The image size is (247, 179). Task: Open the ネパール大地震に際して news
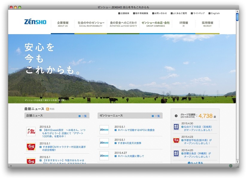point(129,156)
